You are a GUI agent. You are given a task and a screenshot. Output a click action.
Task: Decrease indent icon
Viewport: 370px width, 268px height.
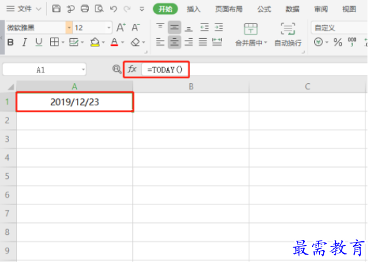pos(204,27)
